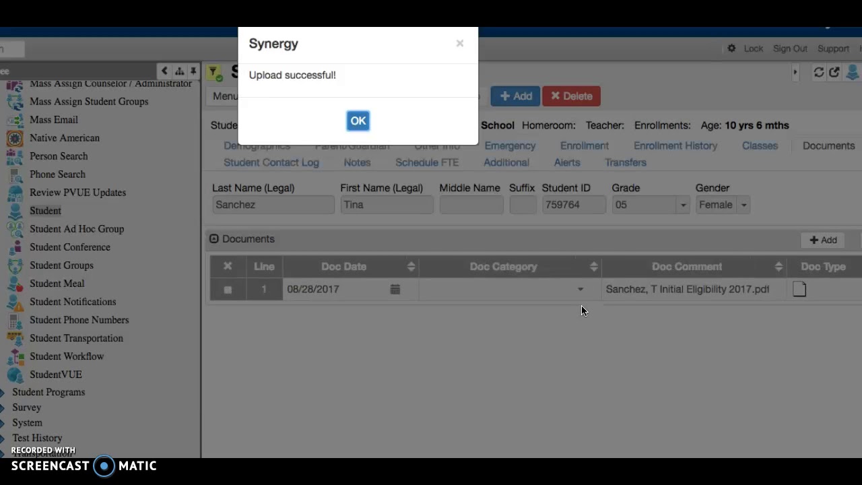Viewport: 862px width, 485px height.
Task: Open the Alerts tab
Action: coord(567,163)
